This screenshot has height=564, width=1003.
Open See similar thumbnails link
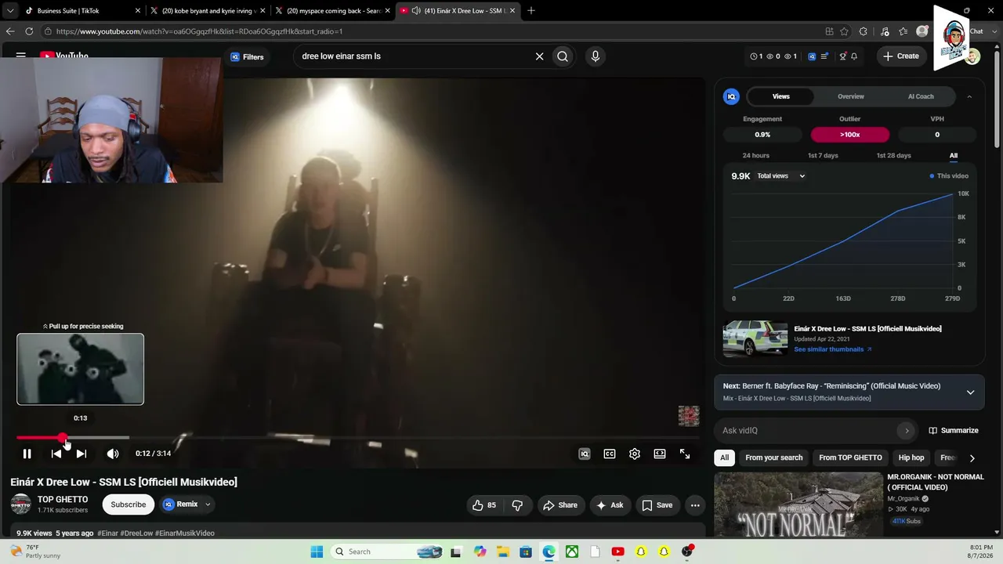(x=833, y=349)
